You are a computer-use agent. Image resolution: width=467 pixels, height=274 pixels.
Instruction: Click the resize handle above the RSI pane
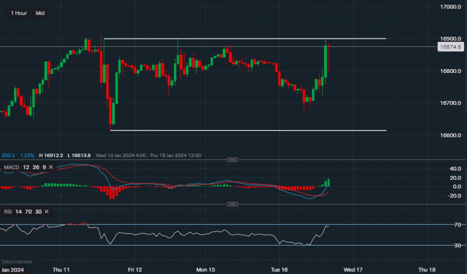tap(232, 204)
